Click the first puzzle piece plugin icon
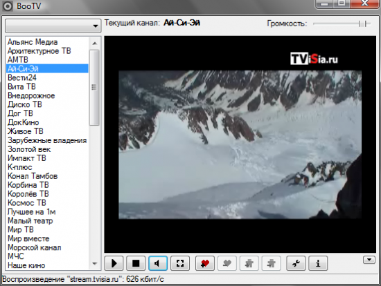The image size is (381, 286). pyautogui.click(x=249, y=263)
